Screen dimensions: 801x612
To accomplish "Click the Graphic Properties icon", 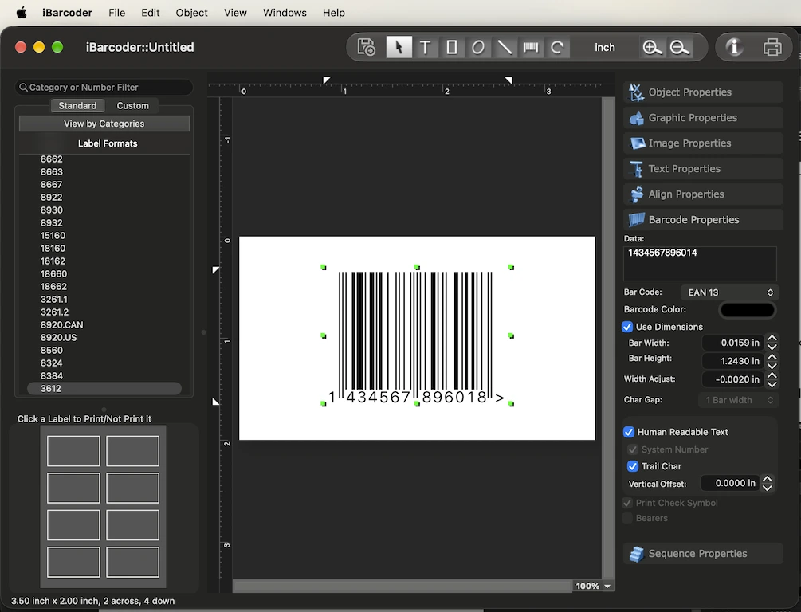I will pyautogui.click(x=637, y=118).
